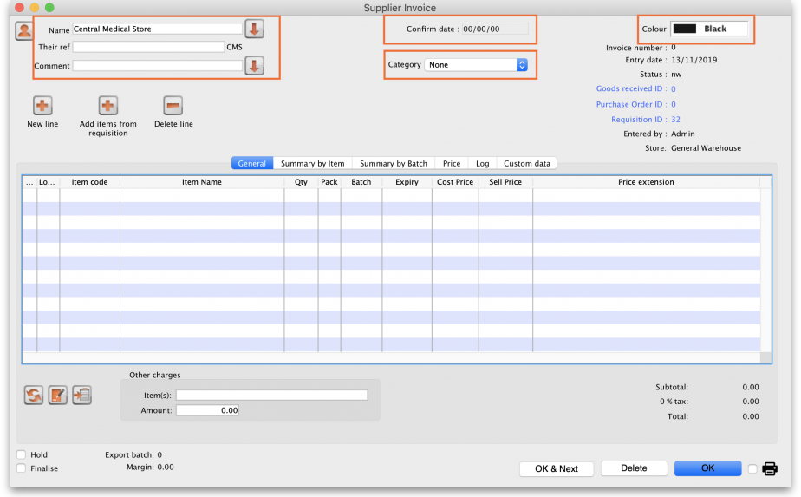Switch to the Summary by Batch tab

394,163
